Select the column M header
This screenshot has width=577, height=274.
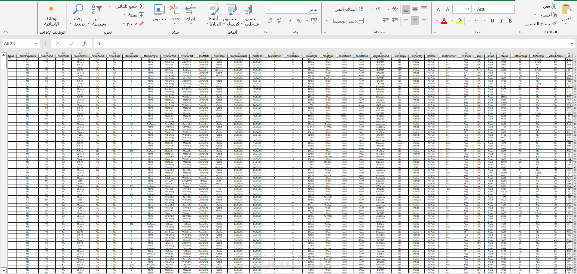click(380, 53)
